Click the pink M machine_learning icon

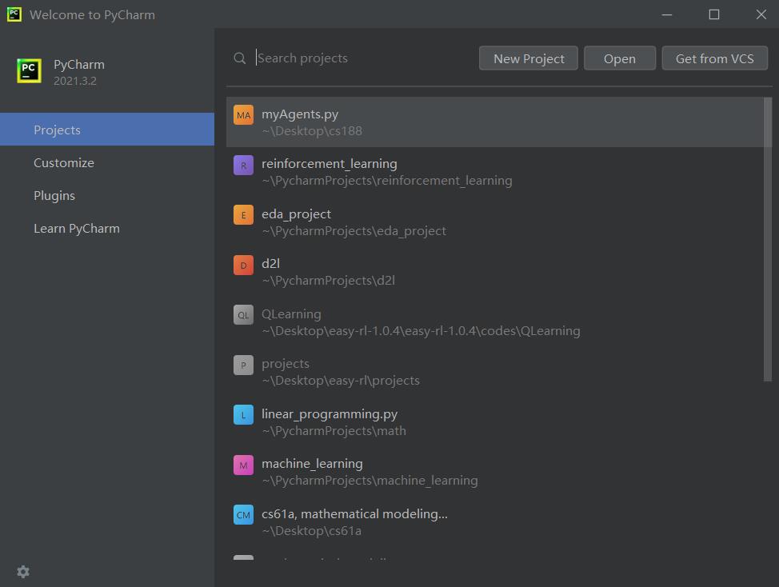click(x=243, y=465)
